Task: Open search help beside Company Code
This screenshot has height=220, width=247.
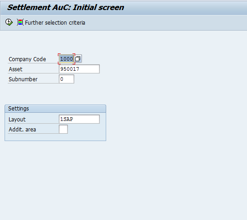Action: 77,59
